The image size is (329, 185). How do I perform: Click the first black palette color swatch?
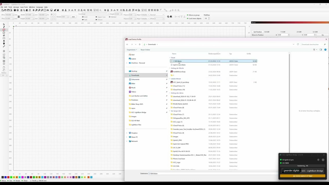click(2, 177)
